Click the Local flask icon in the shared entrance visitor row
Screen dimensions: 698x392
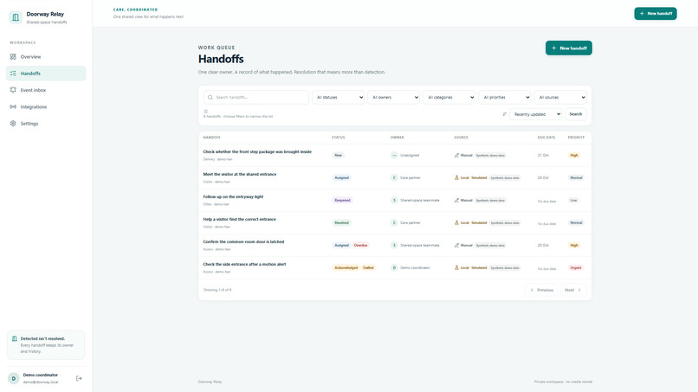click(456, 177)
